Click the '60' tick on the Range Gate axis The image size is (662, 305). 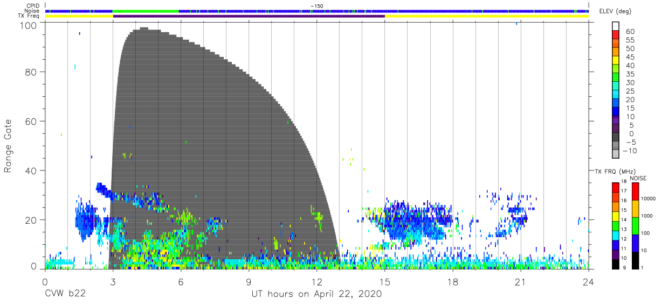click(32, 121)
